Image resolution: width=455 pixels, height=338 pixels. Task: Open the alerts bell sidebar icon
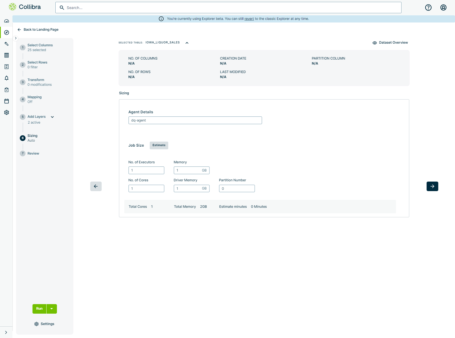[x=7, y=78]
